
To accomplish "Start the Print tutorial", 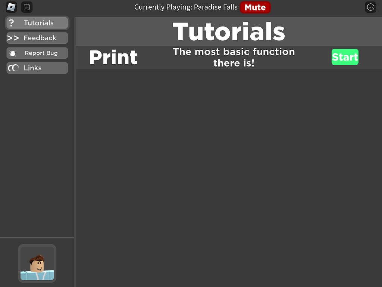I will 345,57.
